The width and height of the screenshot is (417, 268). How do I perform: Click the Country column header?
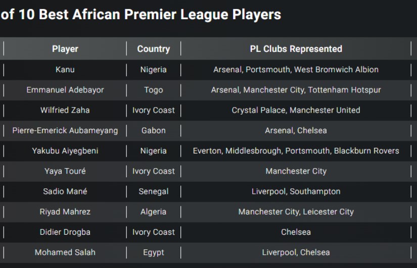154,49
